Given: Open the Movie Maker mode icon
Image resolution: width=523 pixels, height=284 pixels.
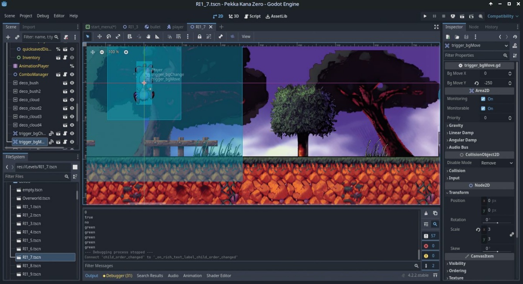Looking at the screenshot, I should (481, 16).
